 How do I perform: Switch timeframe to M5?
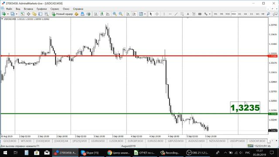(221, 14)
